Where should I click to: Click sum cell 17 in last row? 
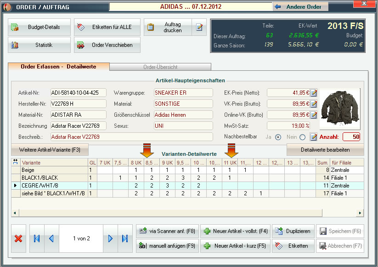pyautogui.click(x=323, y=193)
